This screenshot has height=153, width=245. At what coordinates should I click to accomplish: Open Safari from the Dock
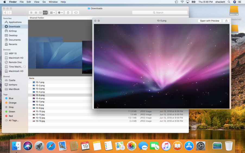(x=51, y=146)
